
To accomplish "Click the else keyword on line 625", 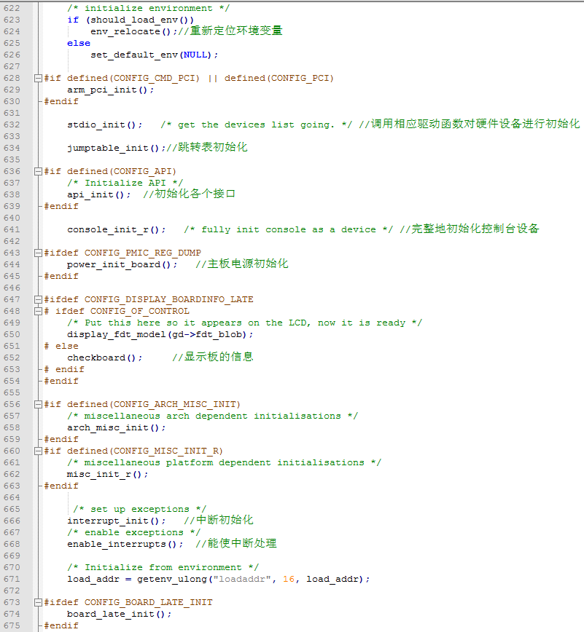I will (x=79, y=43).
